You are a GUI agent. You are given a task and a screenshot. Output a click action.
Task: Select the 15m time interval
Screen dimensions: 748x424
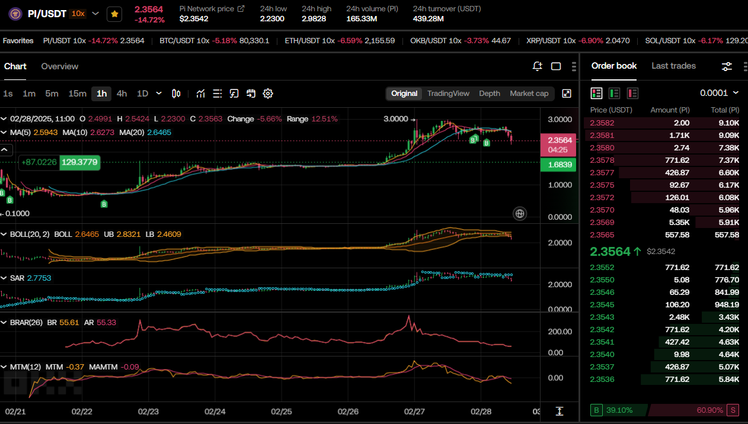tap(77, 94)
